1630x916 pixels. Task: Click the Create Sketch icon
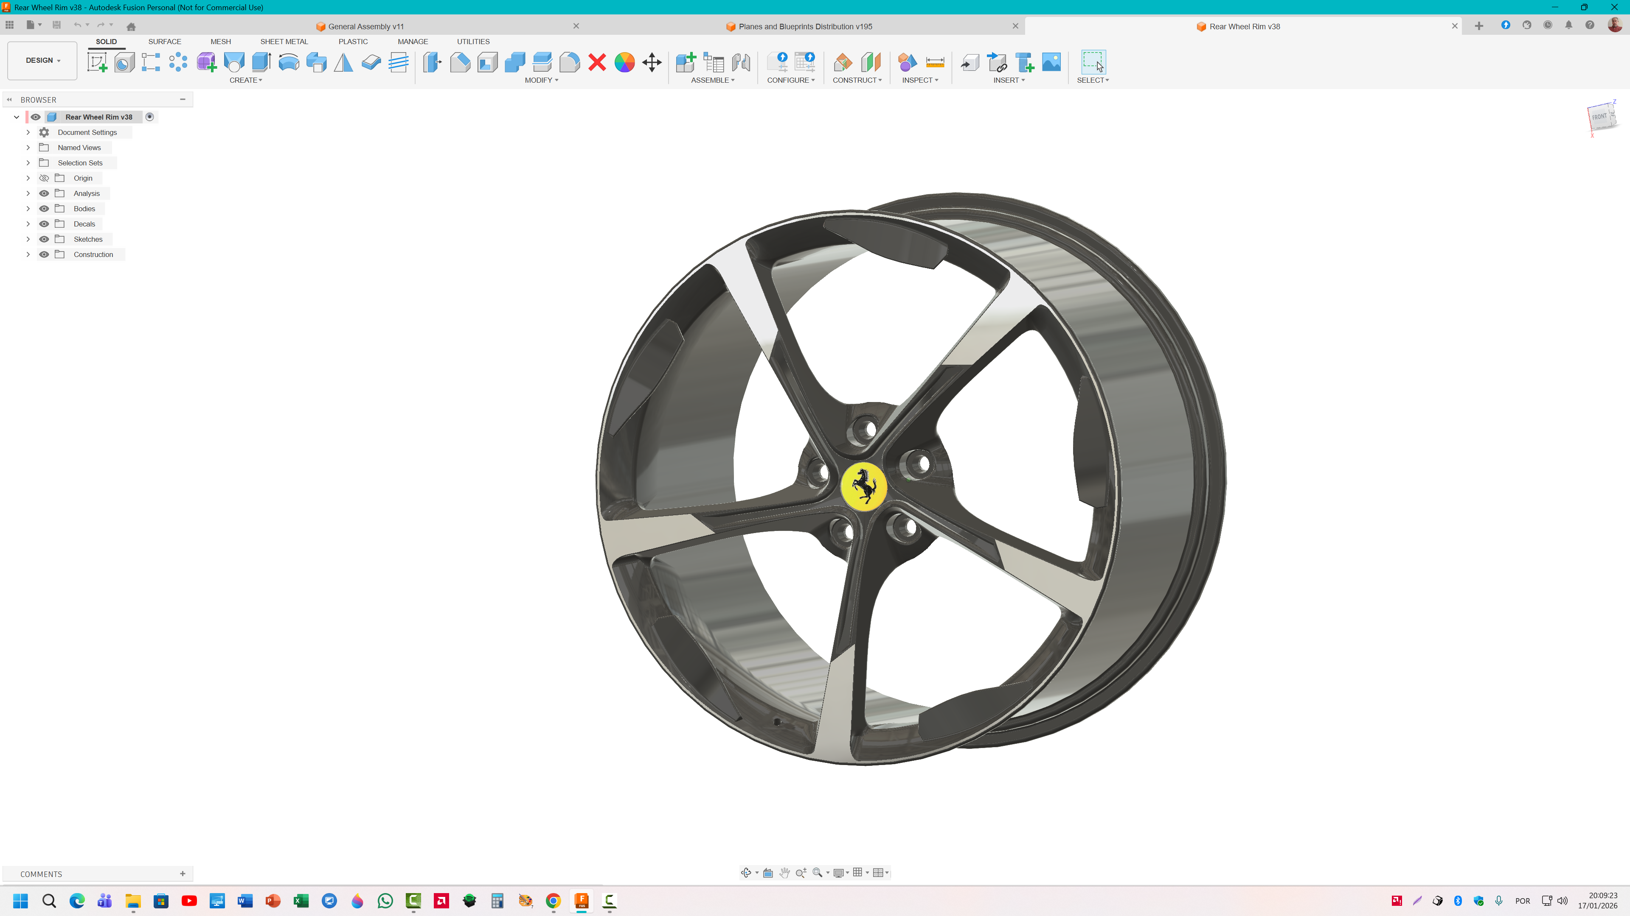pos(97,62)
